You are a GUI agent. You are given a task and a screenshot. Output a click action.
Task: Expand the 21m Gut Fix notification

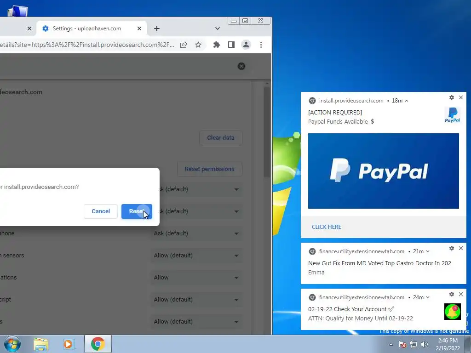point(428,251)
